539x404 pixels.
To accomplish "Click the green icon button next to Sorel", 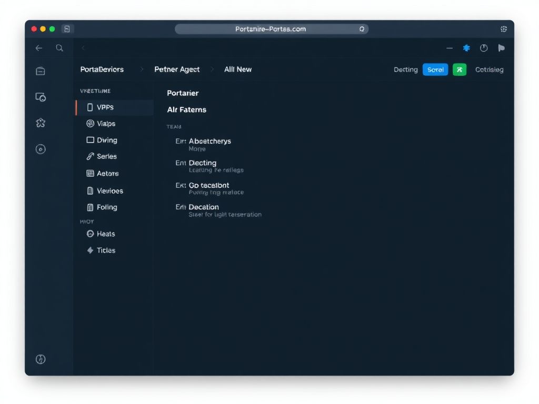I will (460, 70).
